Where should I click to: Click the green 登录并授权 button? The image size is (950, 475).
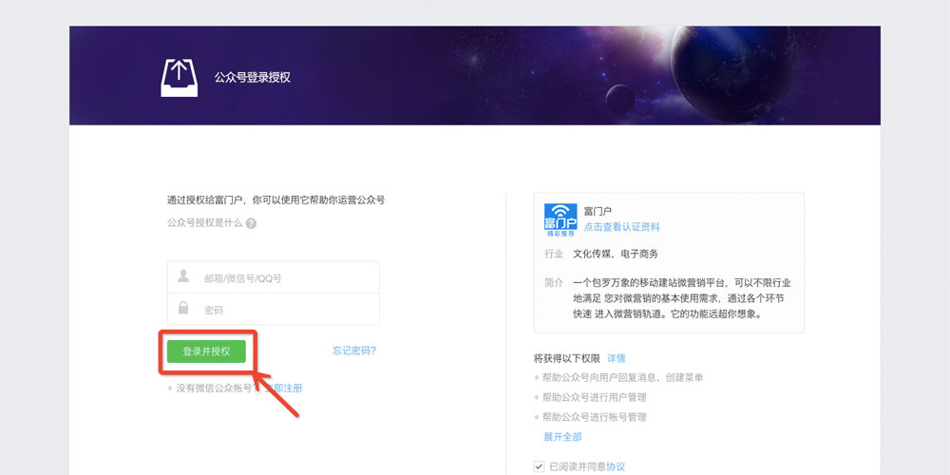[x=206, y=351]
